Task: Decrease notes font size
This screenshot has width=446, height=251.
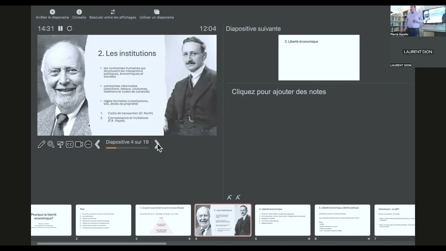Action: tap(229, 197)
